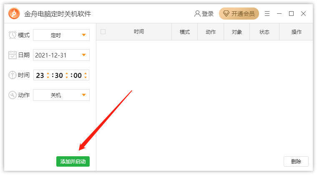The image size is (317, 175).
Task: Select the seconds field showing 00
Action: click(x=78, y=75)
